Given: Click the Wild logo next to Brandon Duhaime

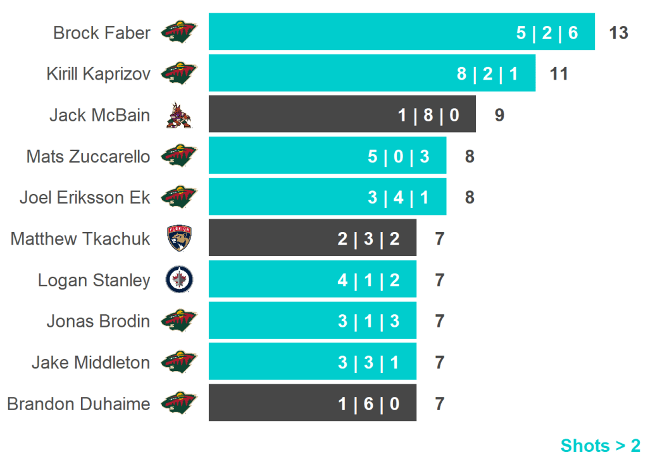Looking at the screenshot, I should point(179,403).
